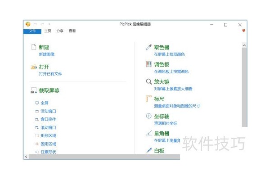Click the red heart icon
The width and height of the screenshot is (270, 180).
coord(243,31)
